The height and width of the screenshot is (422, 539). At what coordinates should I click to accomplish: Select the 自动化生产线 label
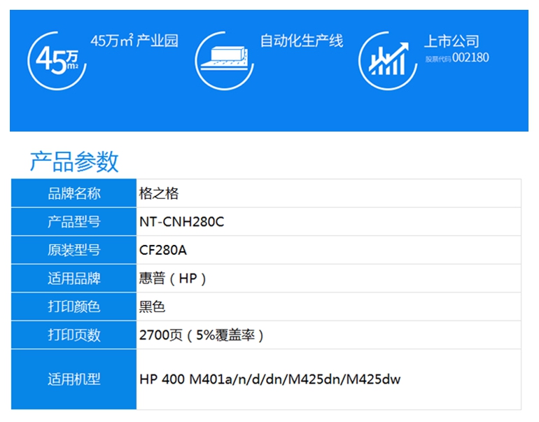pyautogui.click(x=302, y=41)
